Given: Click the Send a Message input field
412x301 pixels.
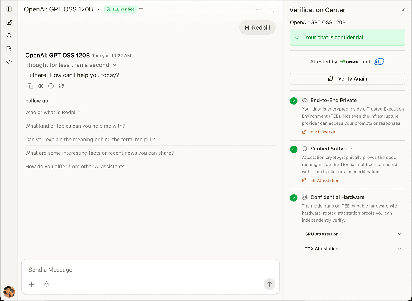Looking at the screenshot, I should 150,270.
